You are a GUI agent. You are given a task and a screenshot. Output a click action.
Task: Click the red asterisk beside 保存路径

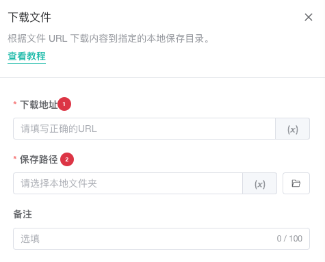click(x=15, y=158)
